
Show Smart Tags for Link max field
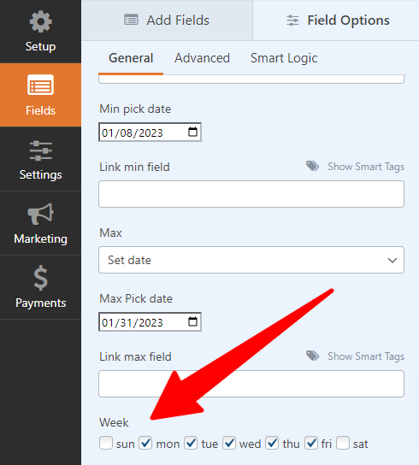366,356
